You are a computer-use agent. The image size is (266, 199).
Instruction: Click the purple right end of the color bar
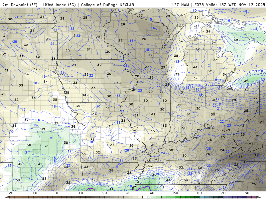click(258, 197)
